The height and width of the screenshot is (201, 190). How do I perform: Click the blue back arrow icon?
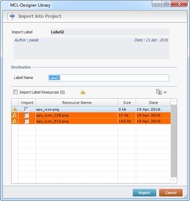[11, 16]
